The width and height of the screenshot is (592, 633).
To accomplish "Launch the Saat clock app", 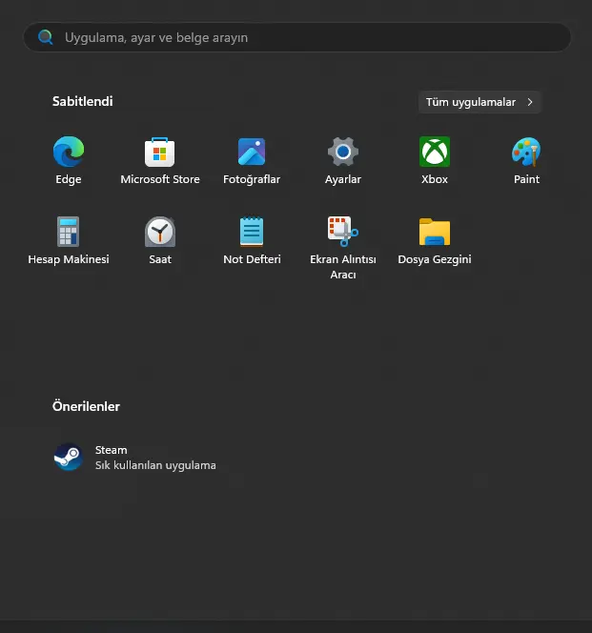I will [160, 232].
